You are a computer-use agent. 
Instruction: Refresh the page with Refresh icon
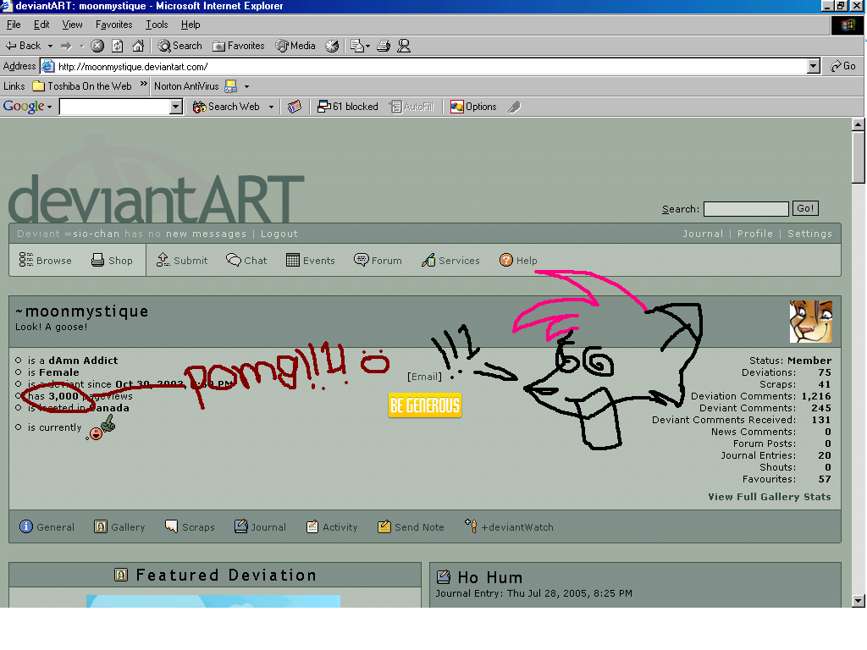(x=117, y=46)
